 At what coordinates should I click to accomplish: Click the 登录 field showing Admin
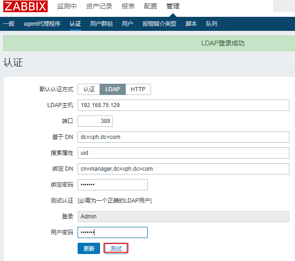click(183, 217)
